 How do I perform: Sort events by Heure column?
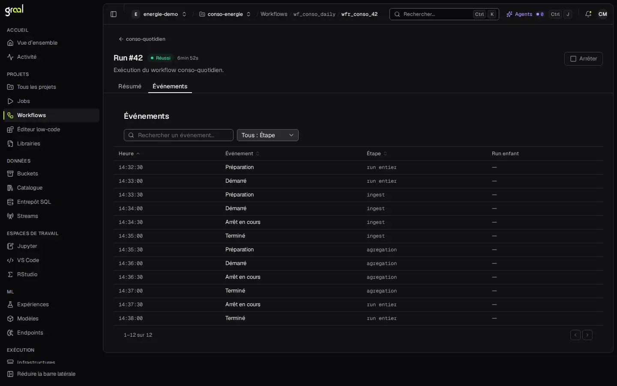(x=129, y=154)
